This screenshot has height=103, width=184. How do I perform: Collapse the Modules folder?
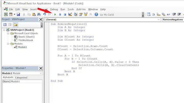pos(8,44)
